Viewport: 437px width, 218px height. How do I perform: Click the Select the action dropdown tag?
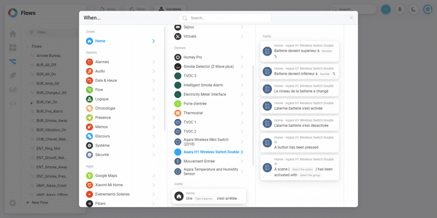303,169
